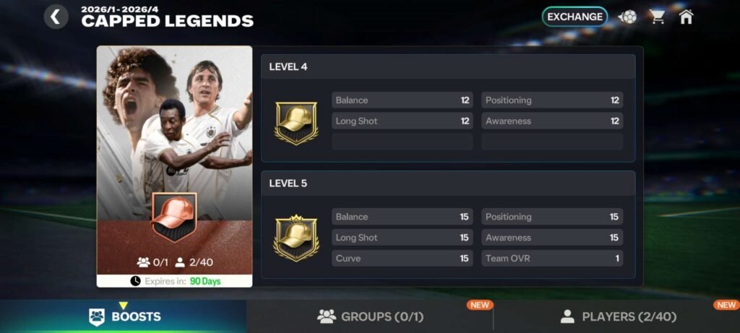Select the Level 5 header row

[x=448, y=183]
